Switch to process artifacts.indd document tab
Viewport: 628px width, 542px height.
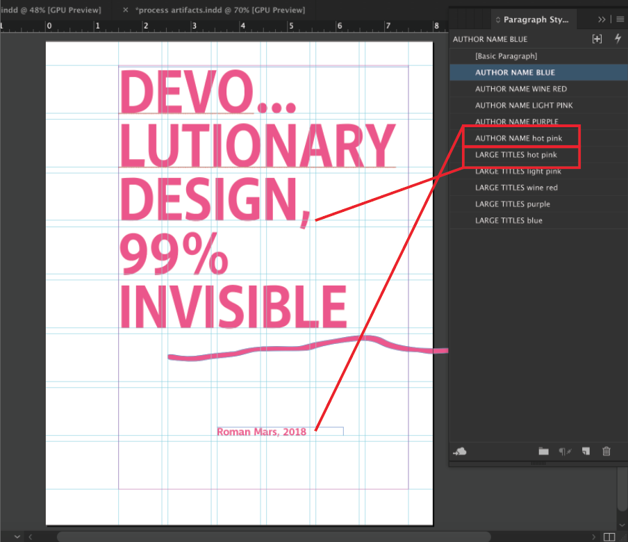pos(220,10)
